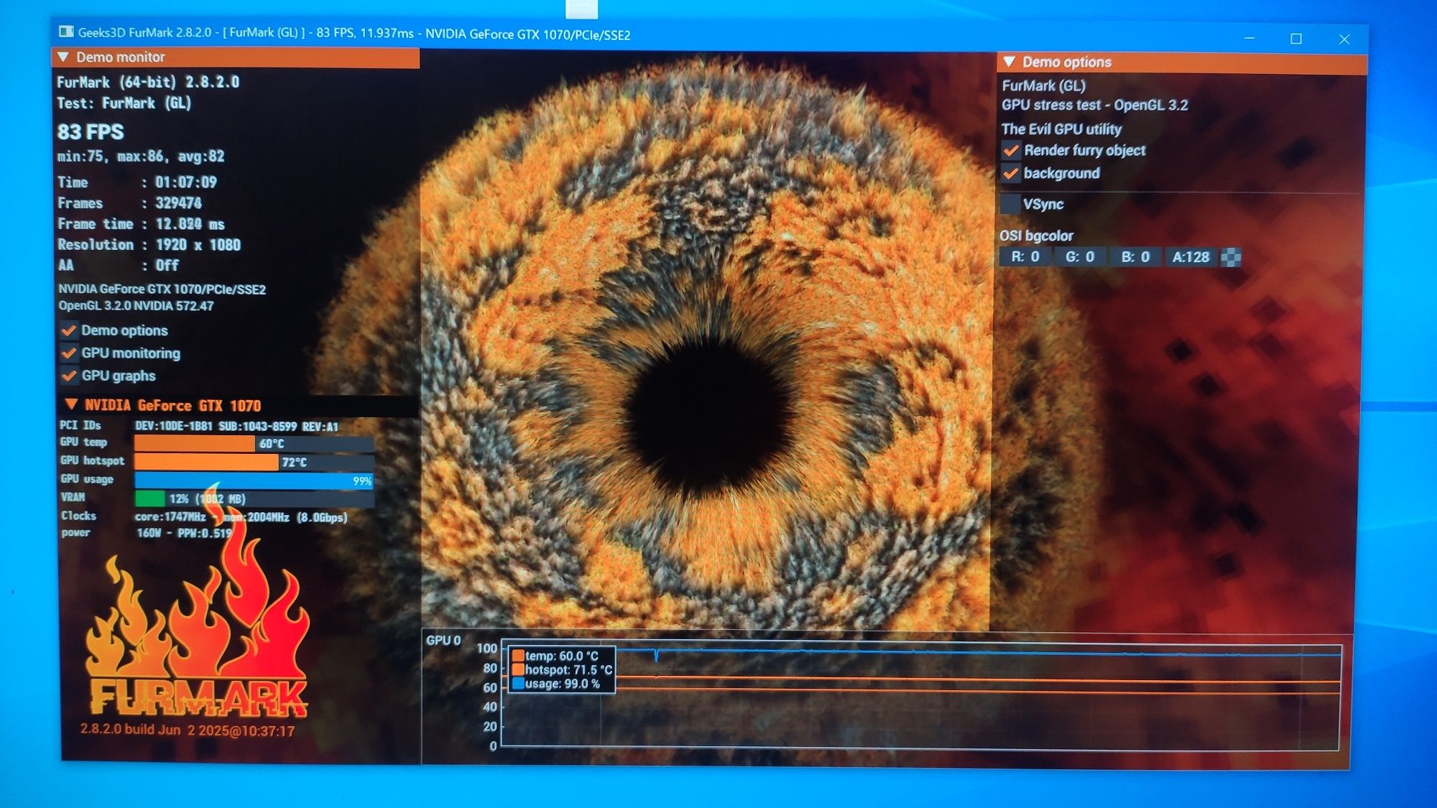Collapse the Demo options panel triangle
The image size is (1437, 808).
1009,62
